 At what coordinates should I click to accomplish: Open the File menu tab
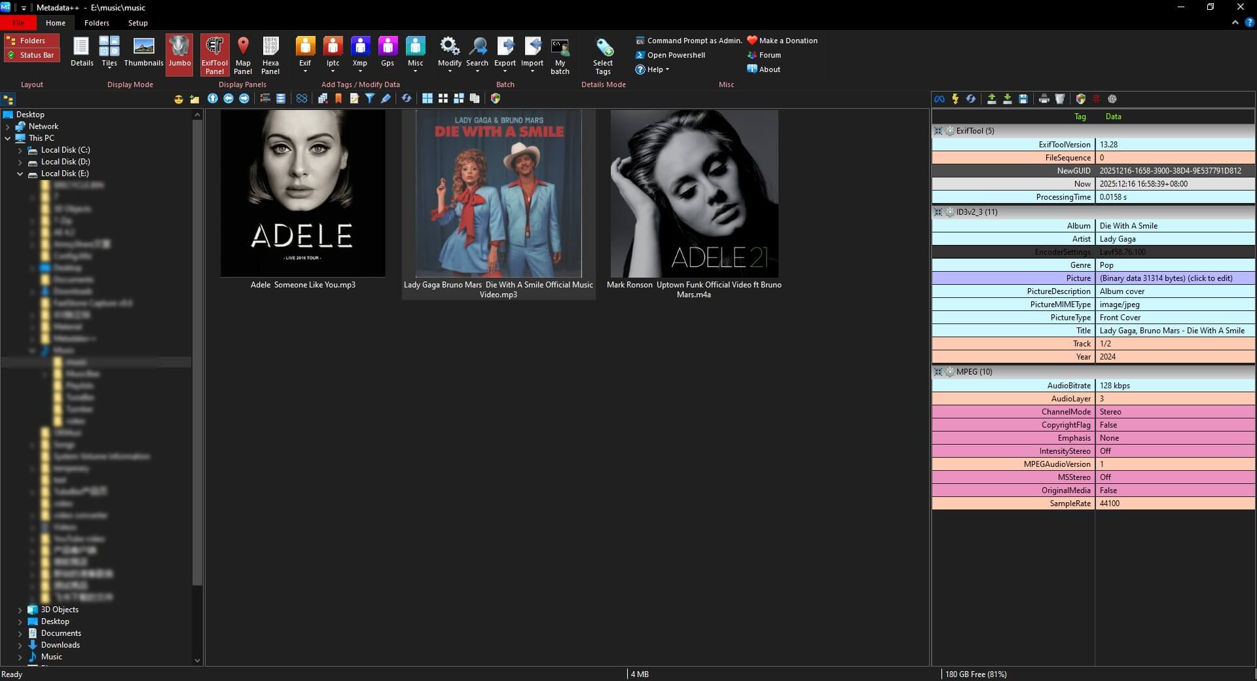(18, 23)
